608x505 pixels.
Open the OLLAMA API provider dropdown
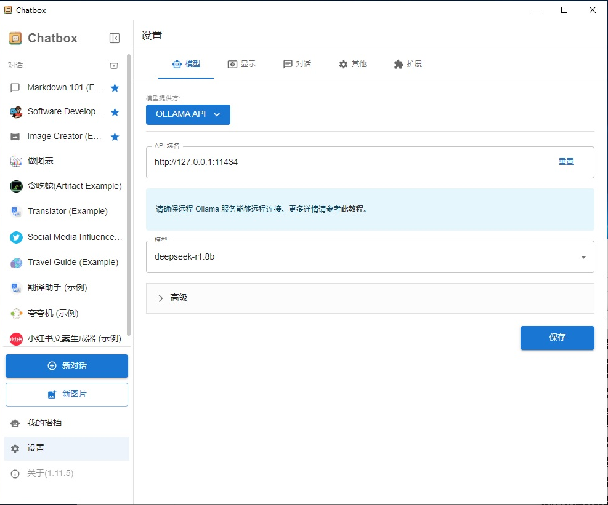(188, 114)
